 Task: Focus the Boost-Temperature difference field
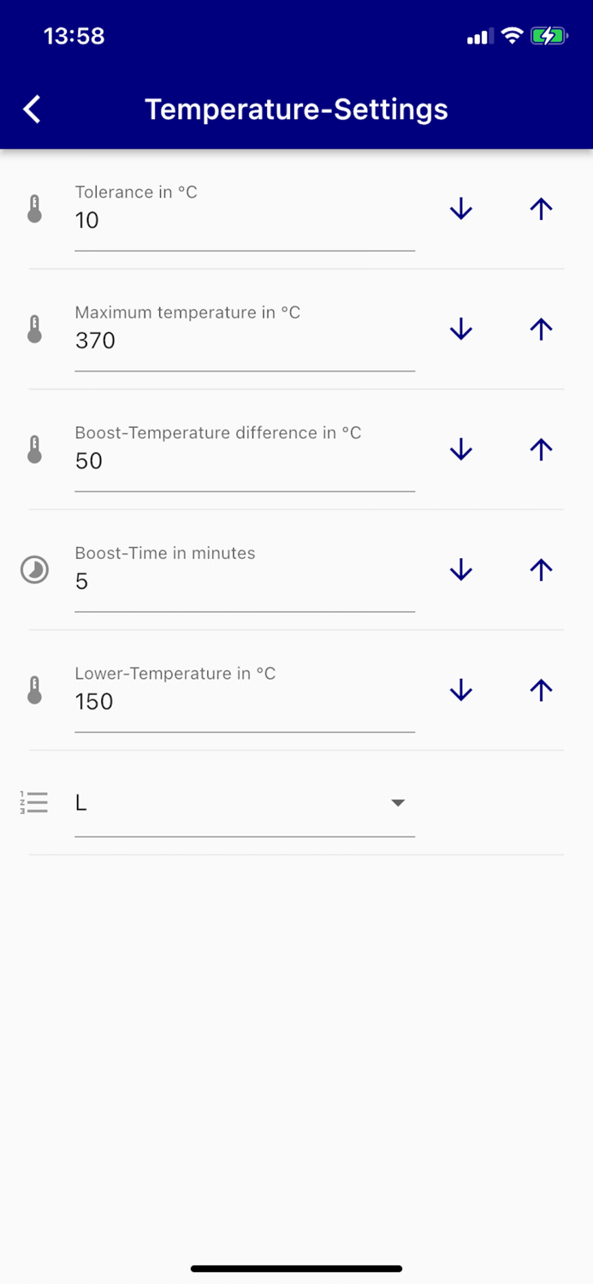point(244,461)
